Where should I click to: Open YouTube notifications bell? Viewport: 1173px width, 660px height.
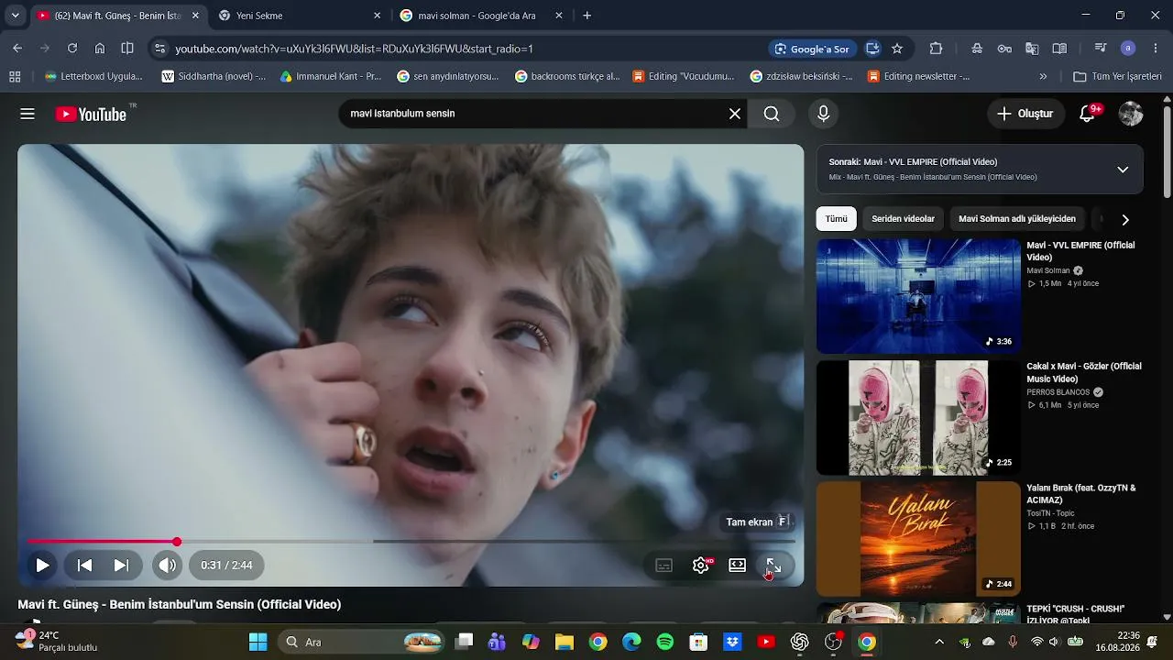click(x=1088, y=114)
